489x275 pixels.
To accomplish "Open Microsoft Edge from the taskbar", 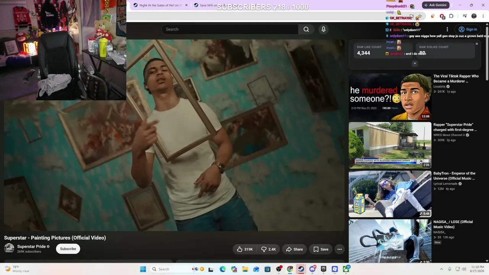I will pyautogui.click(x=223, y=269).
